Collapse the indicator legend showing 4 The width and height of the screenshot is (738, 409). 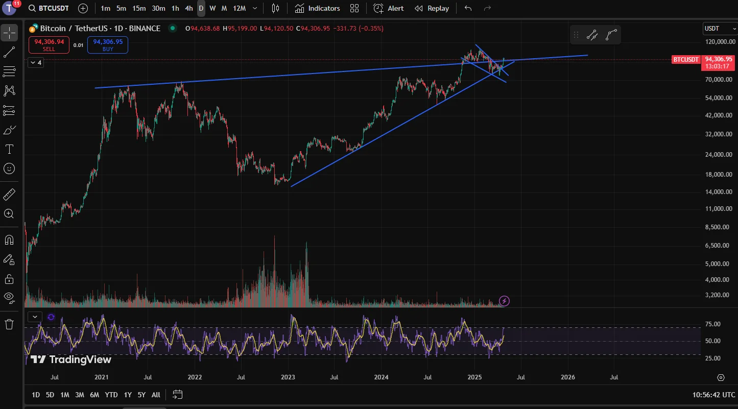36,62
